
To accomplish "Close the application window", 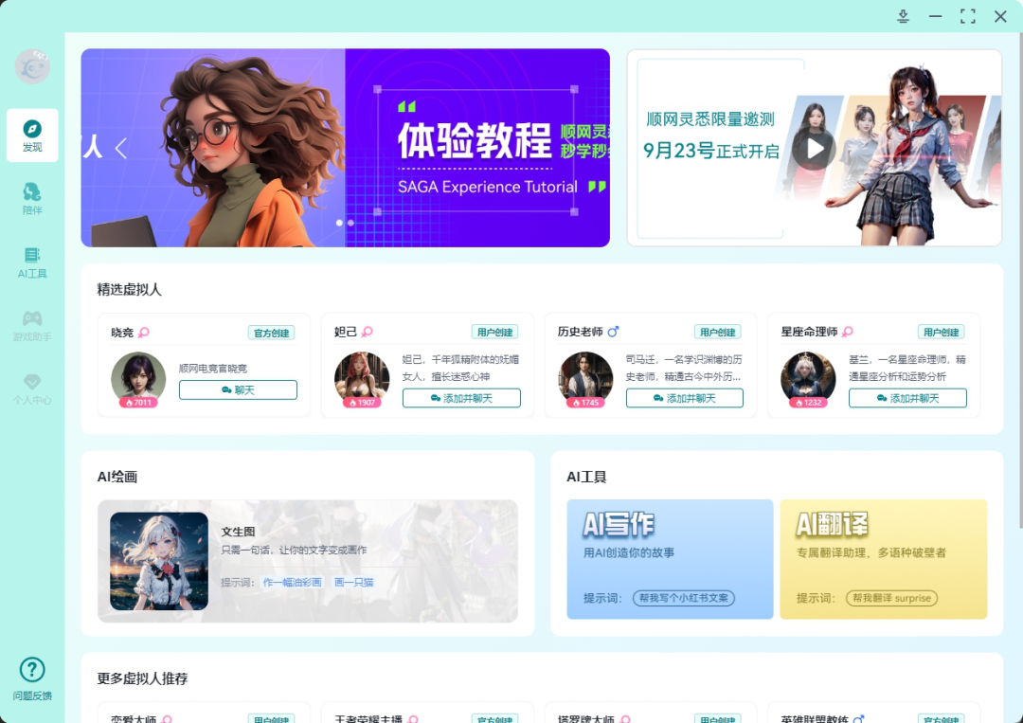I will 1000,16.
